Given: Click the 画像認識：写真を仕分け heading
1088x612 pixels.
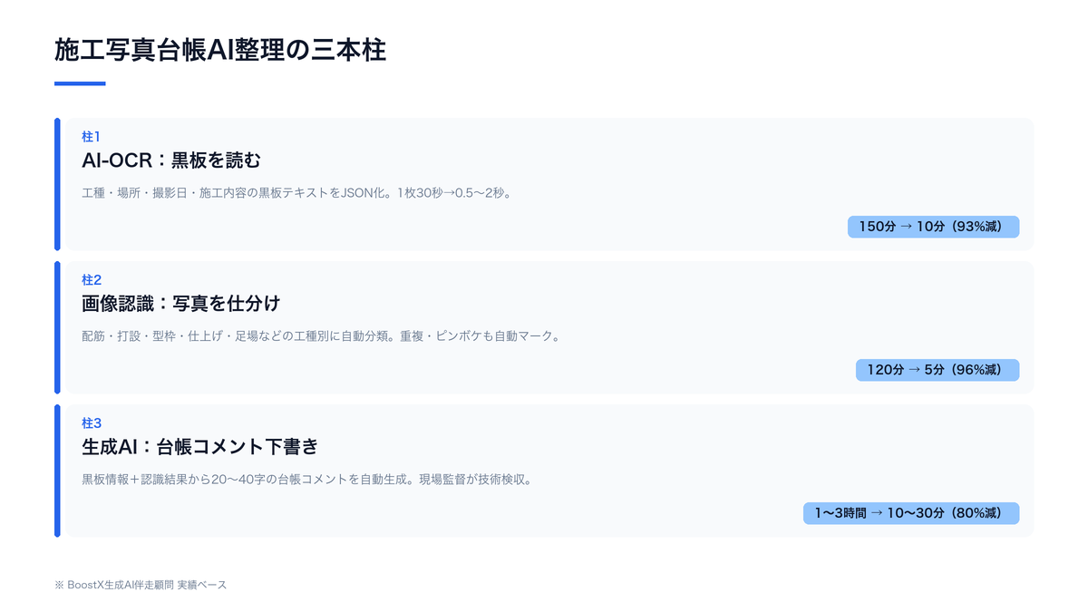Looking at the screenshot, I should click(x=187, y=304).
